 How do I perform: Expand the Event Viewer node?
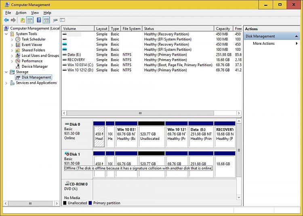(12, 45)
